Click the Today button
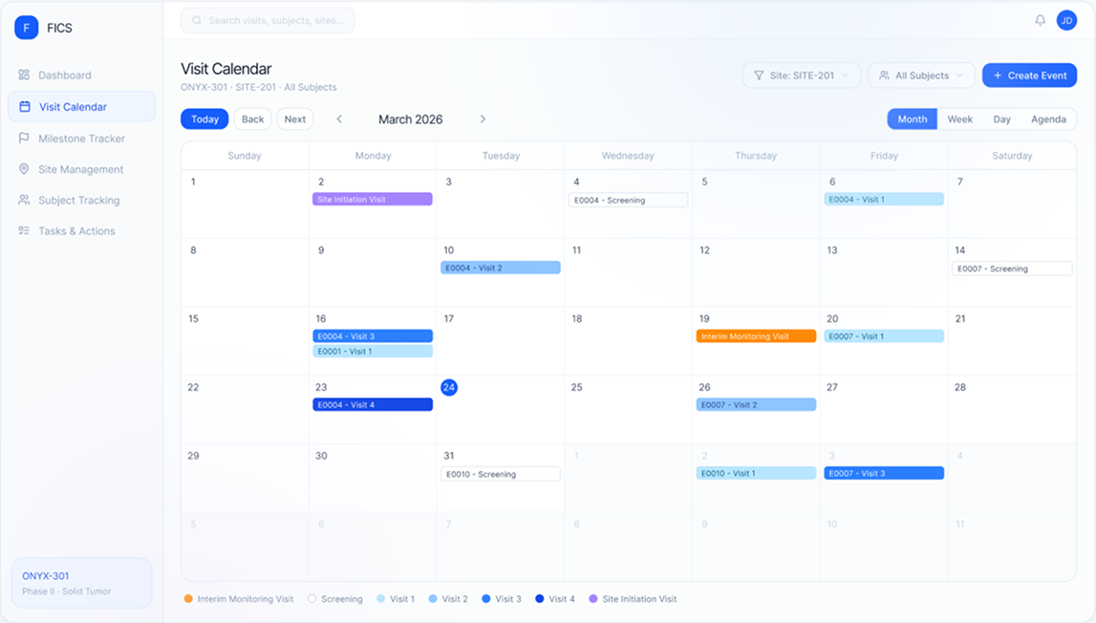 (x=204, y=118)
